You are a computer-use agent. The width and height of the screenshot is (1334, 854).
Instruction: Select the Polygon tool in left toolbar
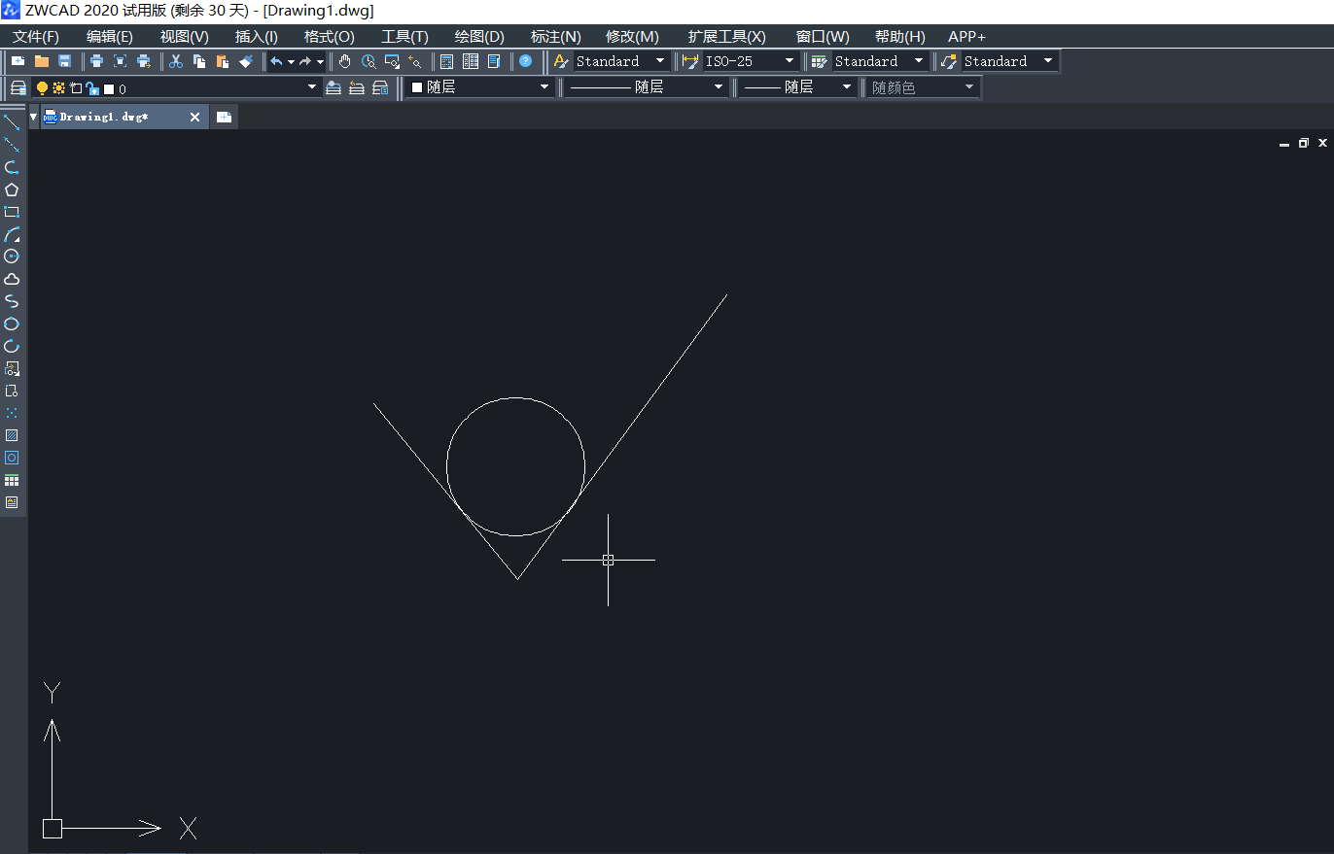point(12,189)
